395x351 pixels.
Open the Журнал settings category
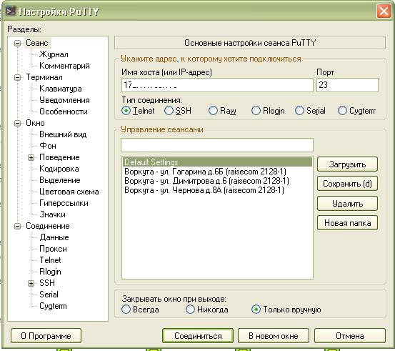pyautogui.click(x=54, y=54)
